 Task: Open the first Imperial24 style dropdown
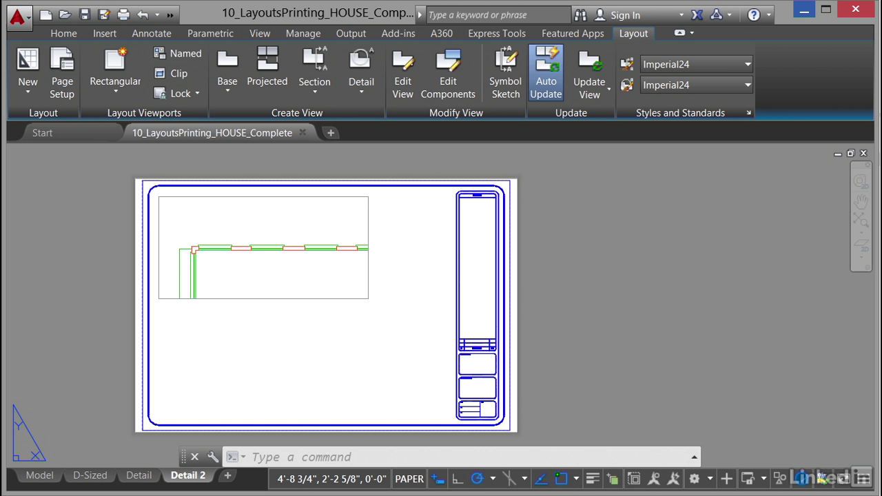tap(747, 64)
